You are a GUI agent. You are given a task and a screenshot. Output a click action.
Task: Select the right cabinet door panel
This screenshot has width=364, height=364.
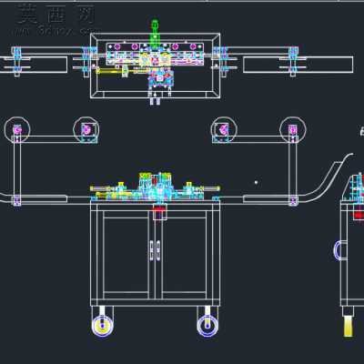(x=184, y=255)
